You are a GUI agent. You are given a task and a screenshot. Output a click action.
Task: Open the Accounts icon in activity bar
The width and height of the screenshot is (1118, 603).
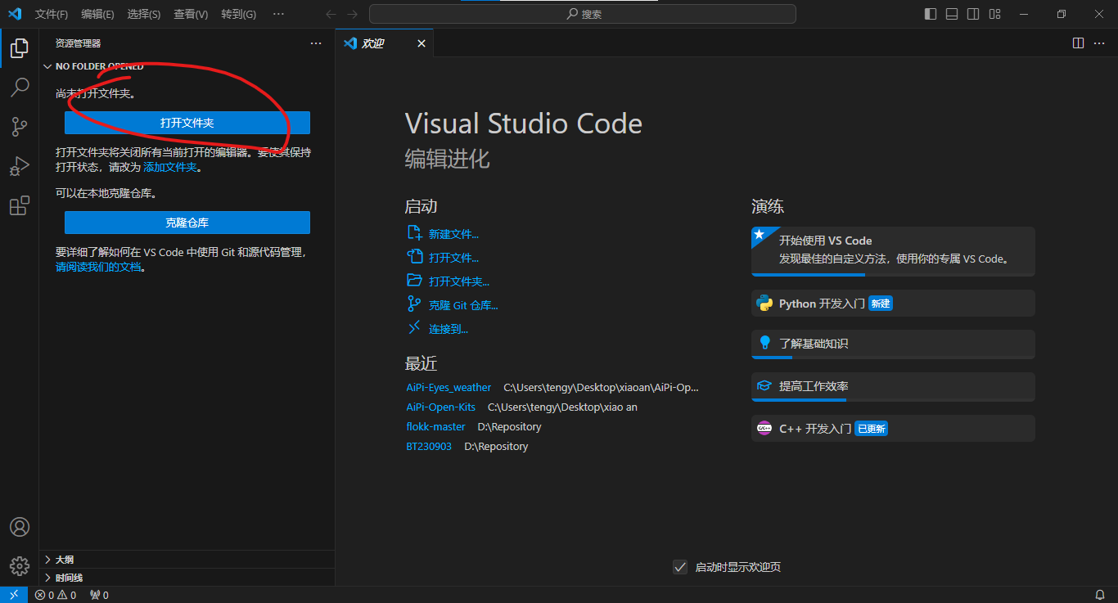(19, 527)
